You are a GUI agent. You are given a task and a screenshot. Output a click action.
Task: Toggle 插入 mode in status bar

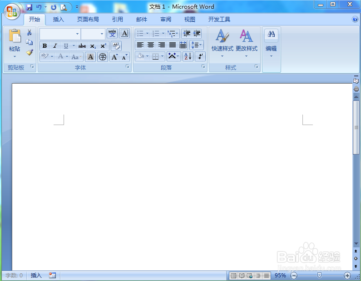36,276
